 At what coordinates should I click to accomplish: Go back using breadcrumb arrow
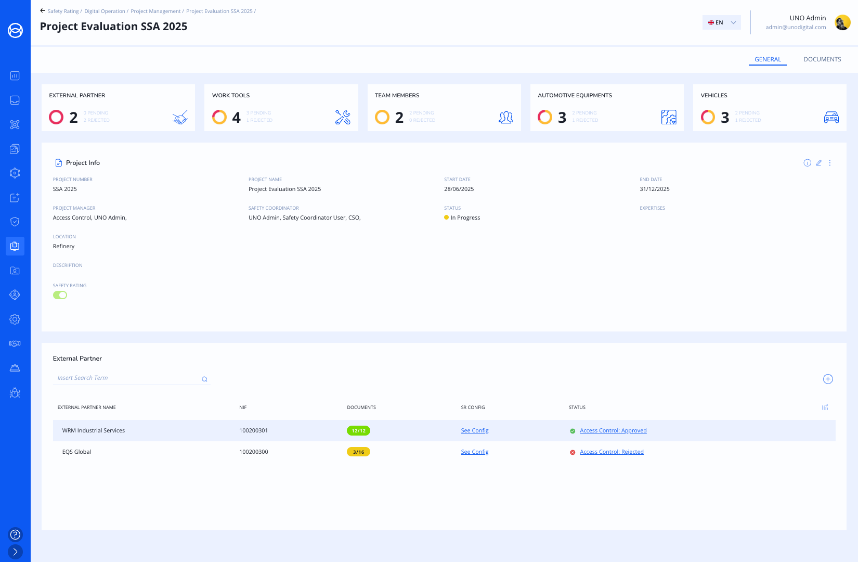[x=43, y=10]
